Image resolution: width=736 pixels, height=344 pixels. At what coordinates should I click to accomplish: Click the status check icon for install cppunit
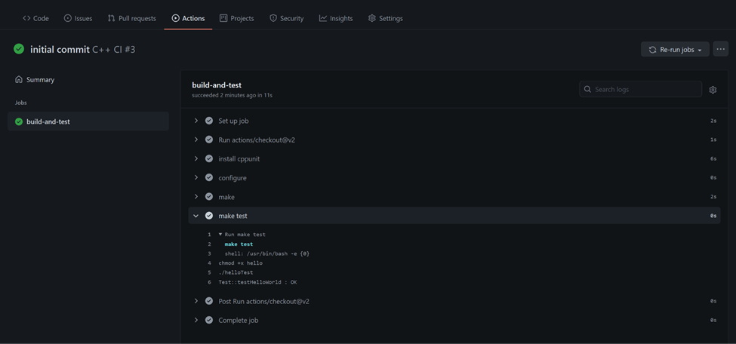click(209, 158)
